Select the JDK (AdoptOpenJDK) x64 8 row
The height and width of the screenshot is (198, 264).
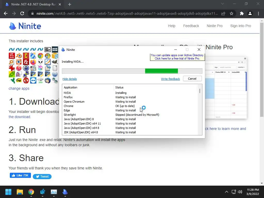point(130,132)
